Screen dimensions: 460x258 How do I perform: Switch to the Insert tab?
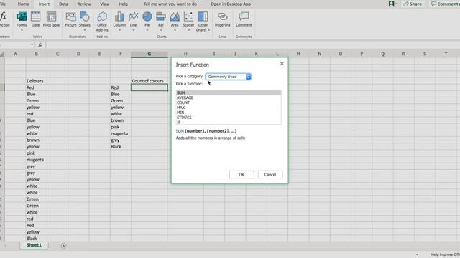pyautogui.click(x=44, y=4)
